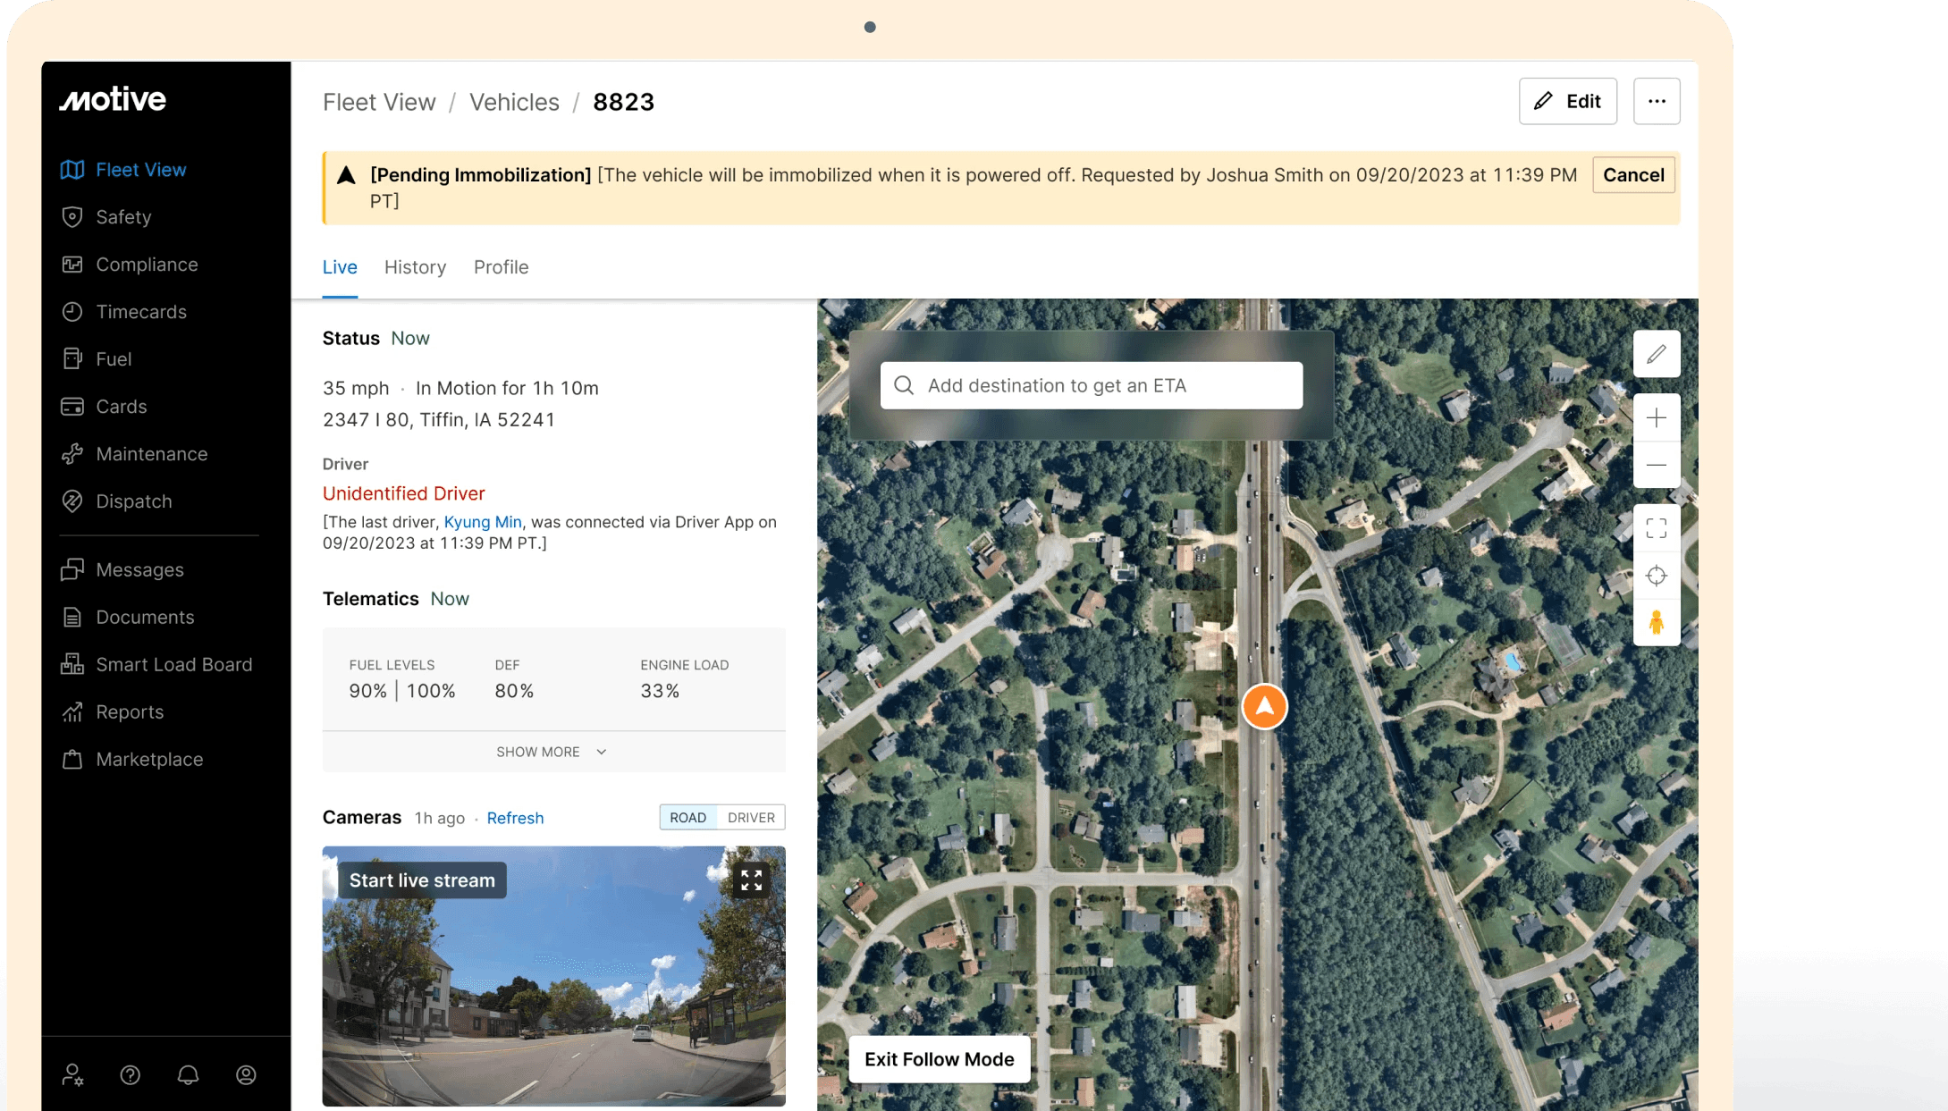The height and width of the screenshot is (1111, 1948).
Task: Click the pencil draw icon on map
Action: [1656, 354]
